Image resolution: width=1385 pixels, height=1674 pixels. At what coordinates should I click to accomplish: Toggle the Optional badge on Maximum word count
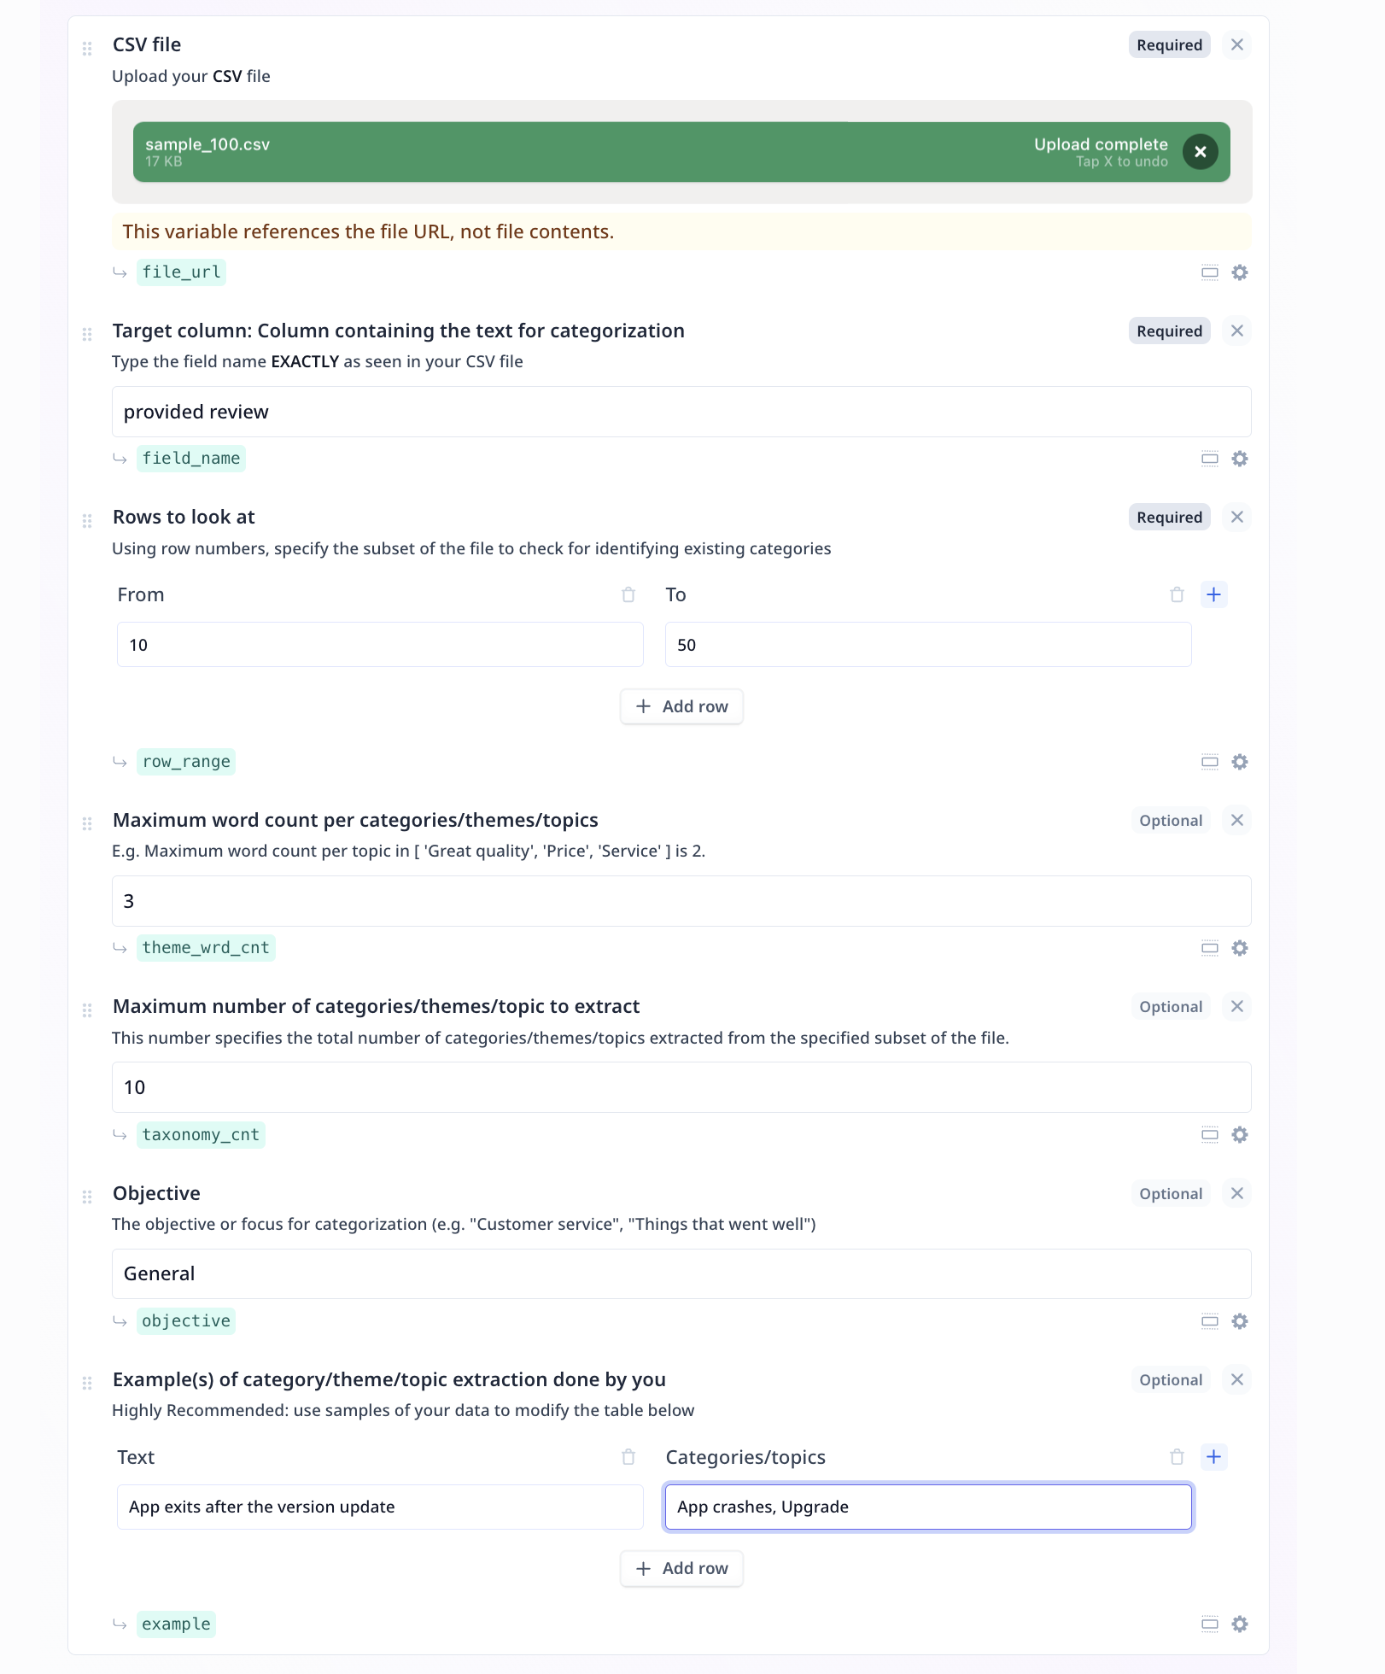tap(1171, 820)
